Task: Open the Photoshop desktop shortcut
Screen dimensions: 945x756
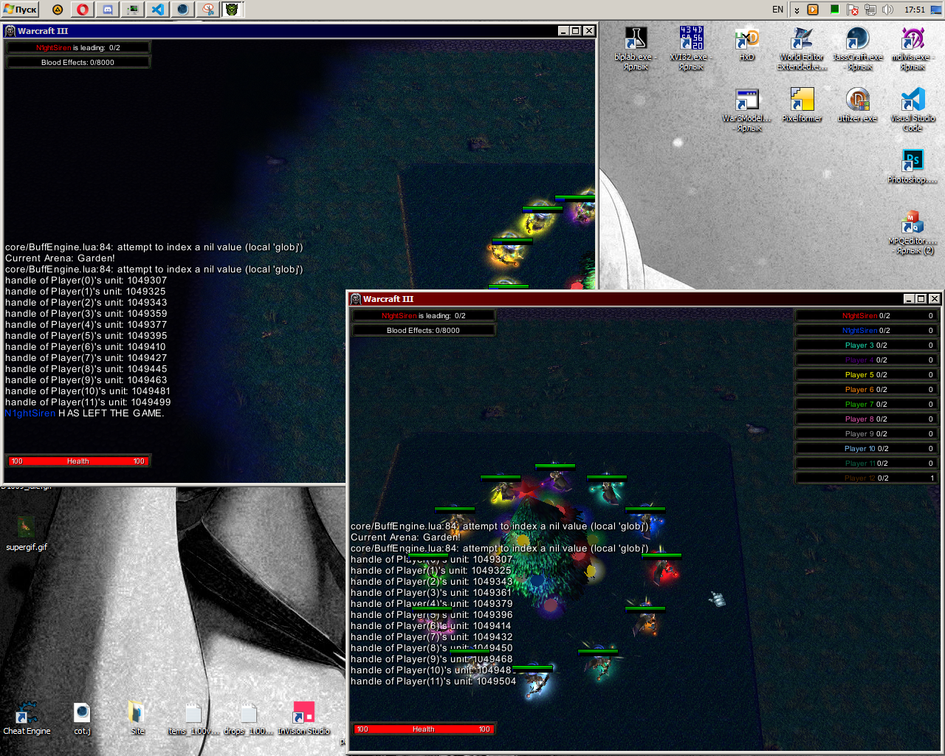Action: click(x=913, y=166)
